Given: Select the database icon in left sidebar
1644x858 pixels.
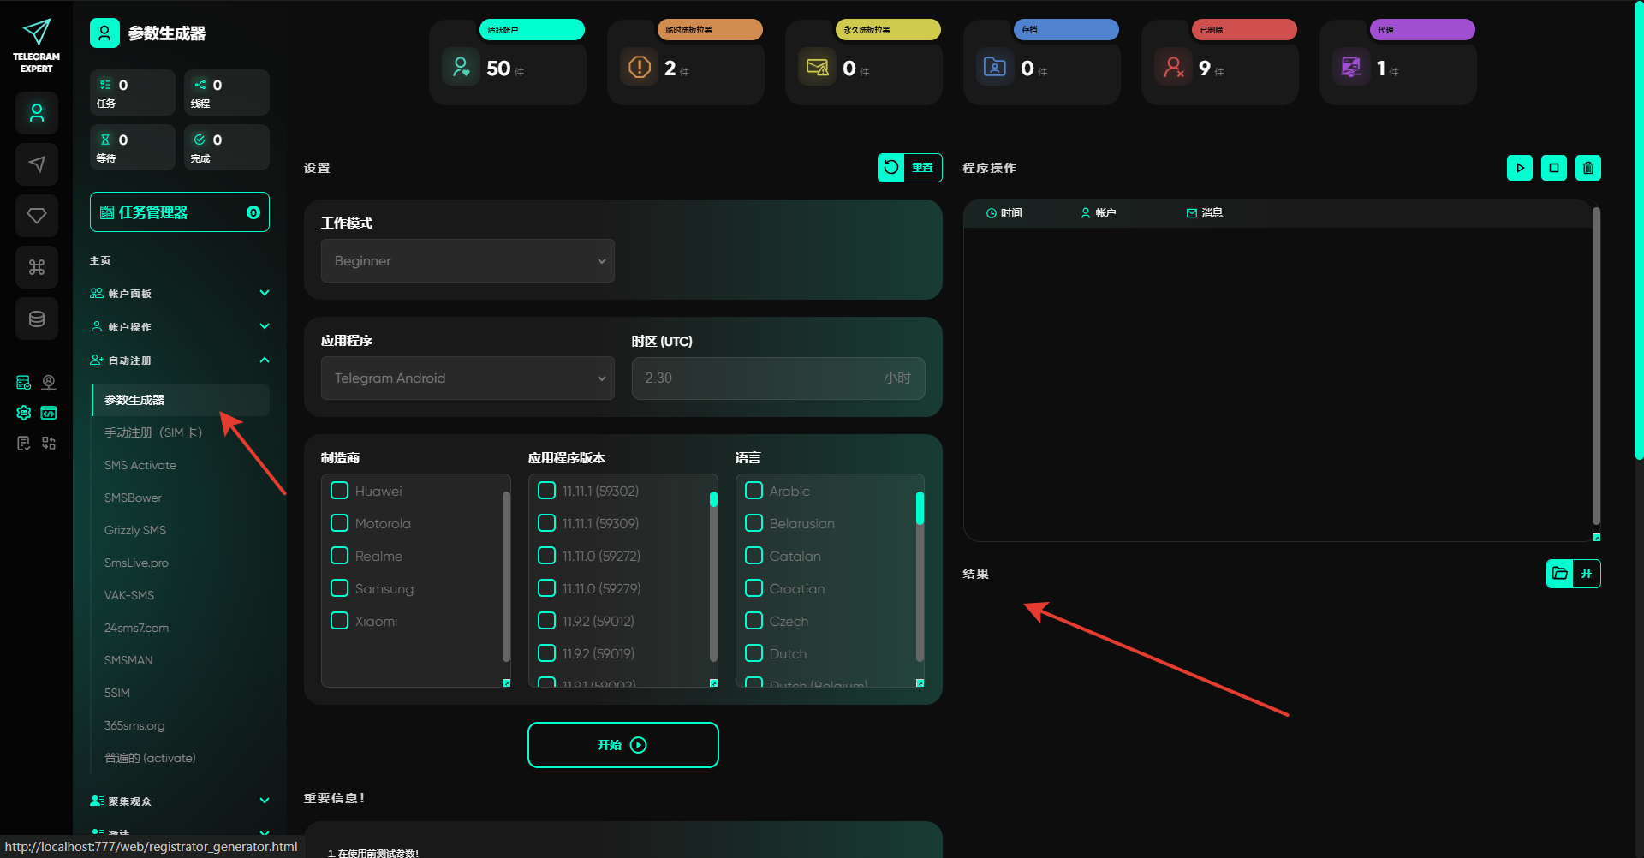Looking at the screenshot, I should [37, 319].
